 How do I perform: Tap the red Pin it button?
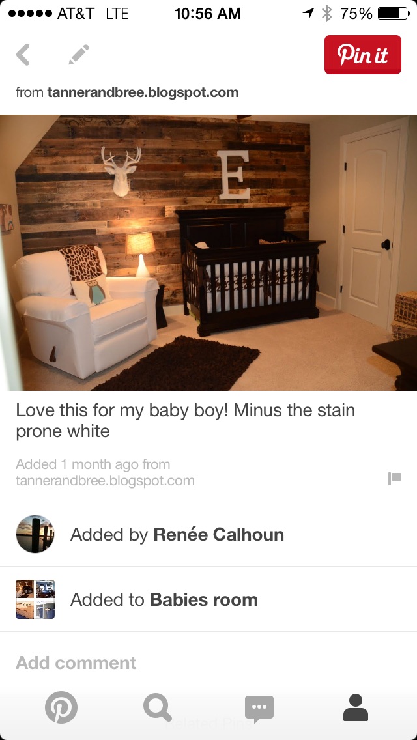363,55
